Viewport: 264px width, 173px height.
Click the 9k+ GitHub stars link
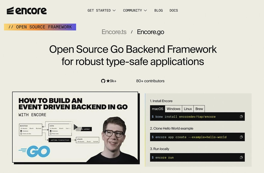coord(111,81)
